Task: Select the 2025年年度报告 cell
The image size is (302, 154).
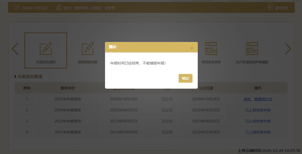Action: click(x=68, y=99)
